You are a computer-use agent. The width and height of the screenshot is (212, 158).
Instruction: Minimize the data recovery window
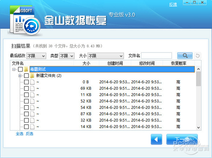pos(187,2)
